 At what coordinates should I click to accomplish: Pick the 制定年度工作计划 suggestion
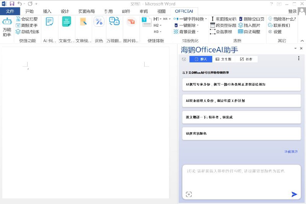pos(241,101)
